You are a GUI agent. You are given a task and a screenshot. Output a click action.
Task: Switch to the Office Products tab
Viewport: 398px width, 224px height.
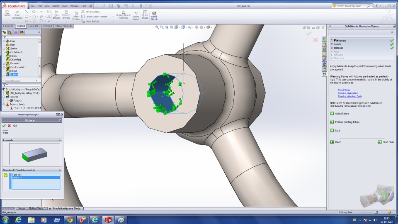click(x=64, y=26)
